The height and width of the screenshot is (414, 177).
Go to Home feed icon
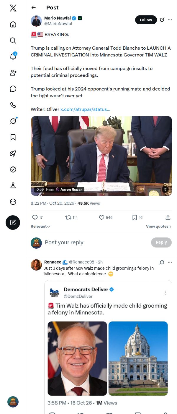click(x=13, y=24)
